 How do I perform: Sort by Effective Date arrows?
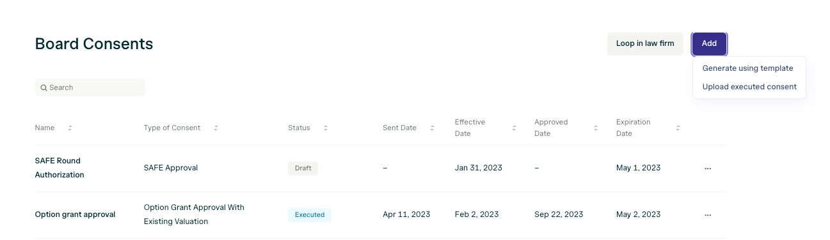514,128
